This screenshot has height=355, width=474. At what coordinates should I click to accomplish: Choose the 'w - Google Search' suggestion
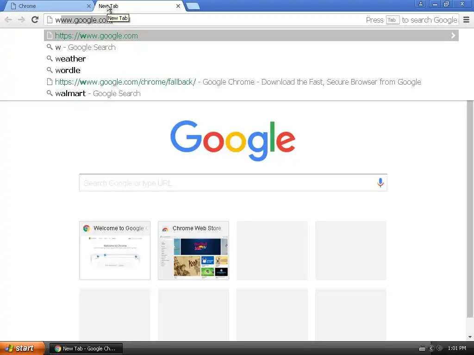coord(251,47)
